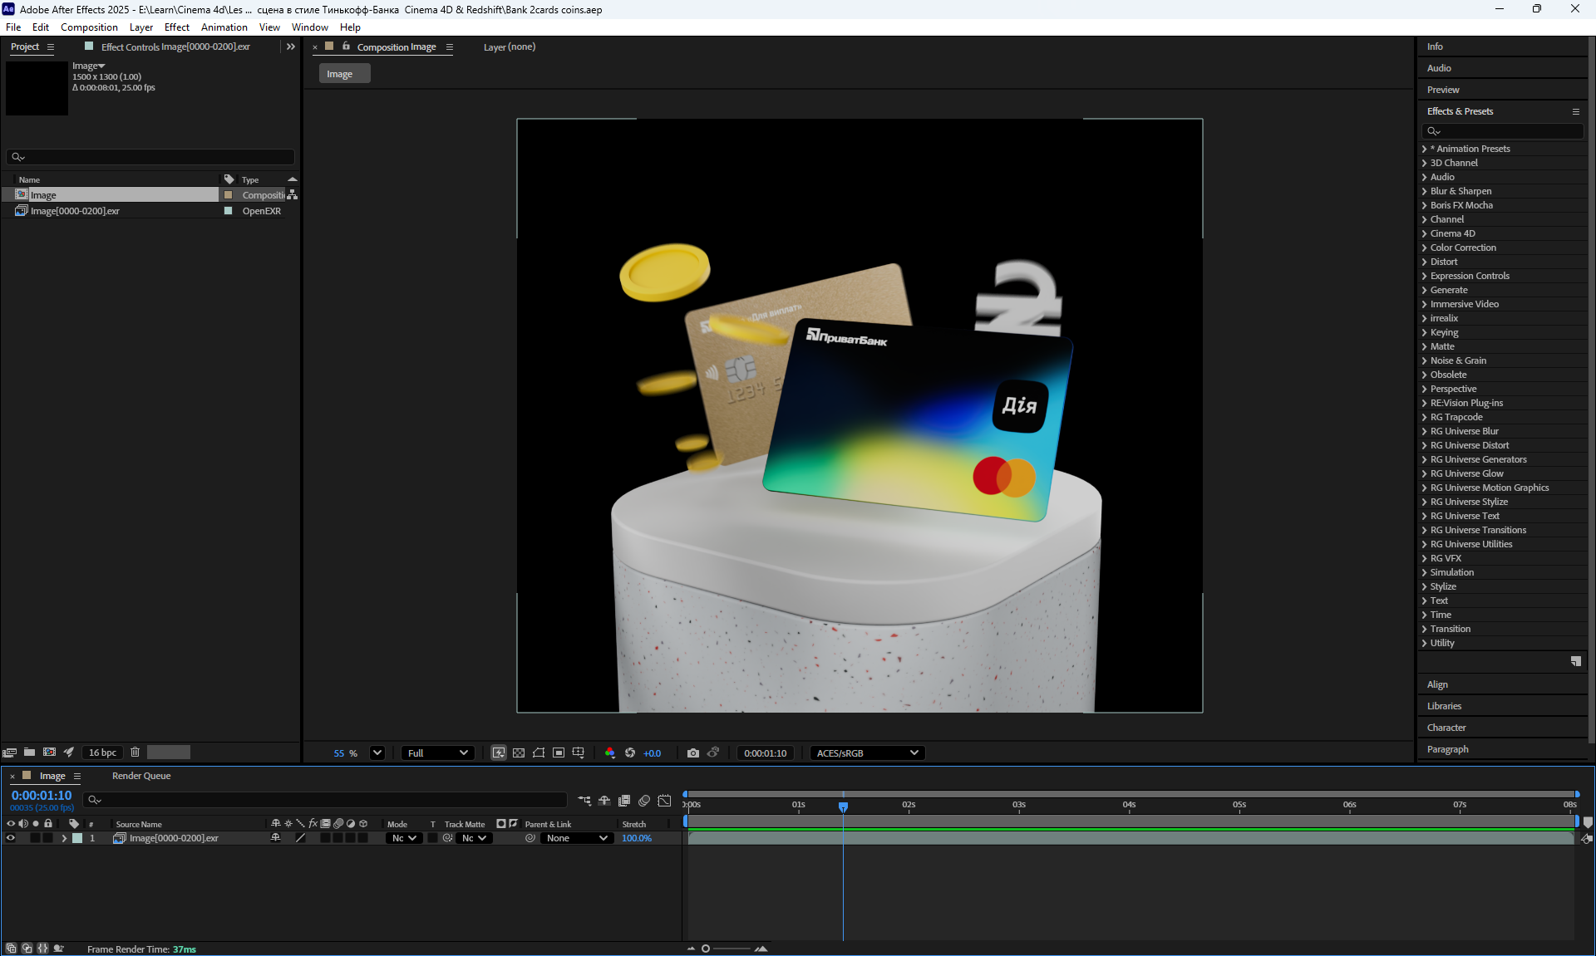The image size is (1596, 956).
Task: Click the Reset Exposure icon
Action: [x=630, y=753]
